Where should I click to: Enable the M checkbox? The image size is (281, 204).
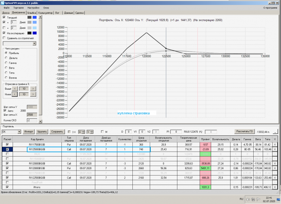[102, 132]
